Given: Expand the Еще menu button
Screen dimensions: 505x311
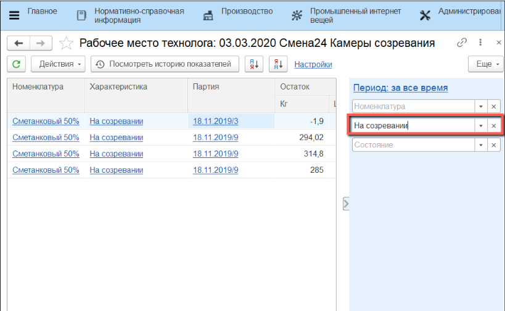Looking at the screenshot, I should (486, 64).
